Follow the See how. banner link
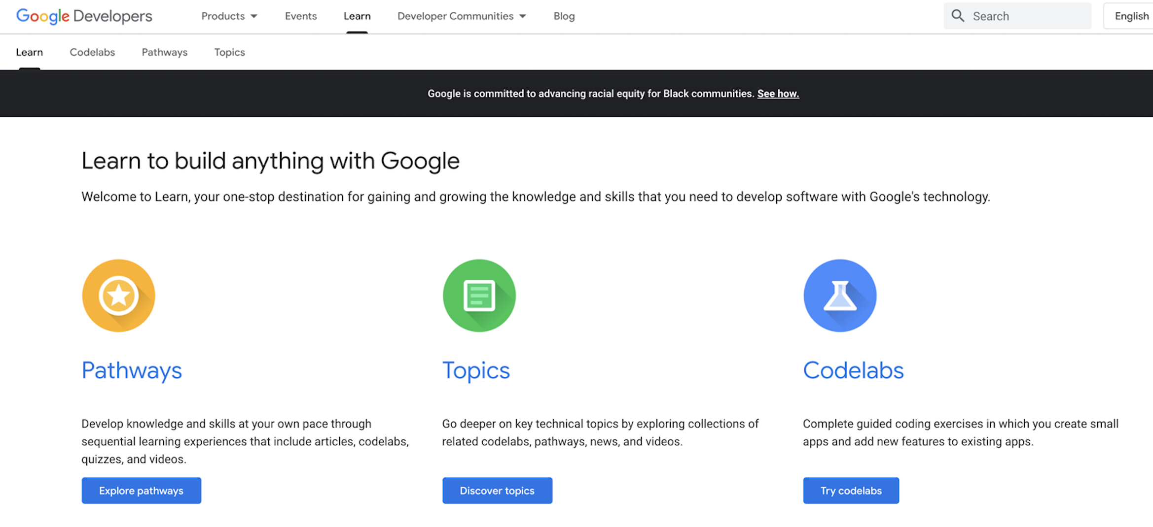Screen dimensions: 1153x527 pos(778,94)
